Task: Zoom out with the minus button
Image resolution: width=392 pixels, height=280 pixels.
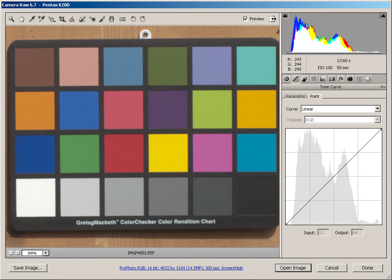Action: click(x=11, y=253)
